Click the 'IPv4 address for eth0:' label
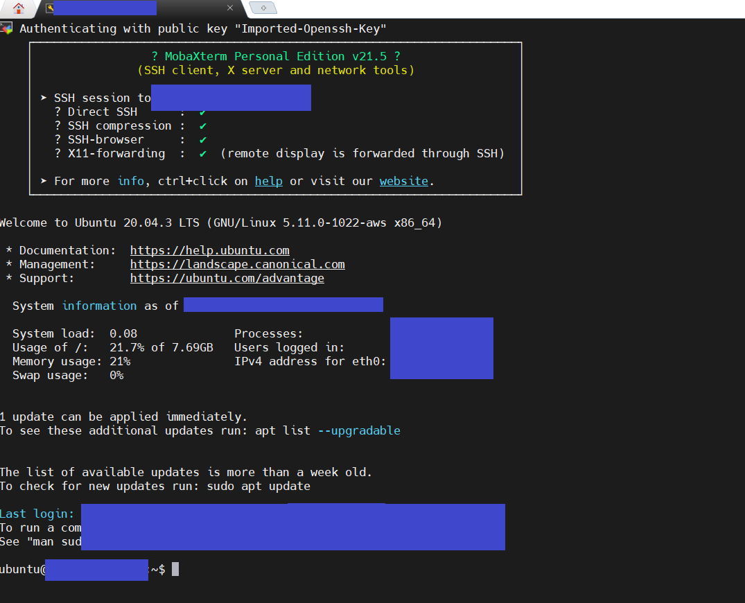The image size is (745, 603). coord(310,362)
